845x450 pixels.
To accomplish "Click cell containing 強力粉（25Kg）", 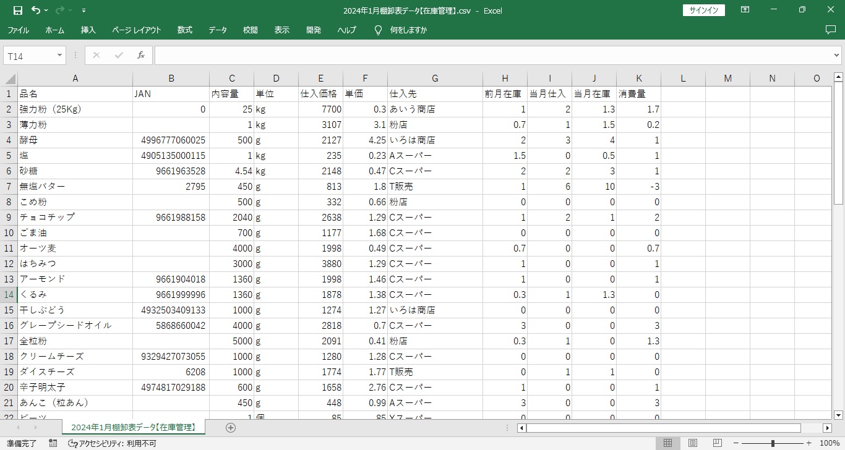I will click(x=75, y=109).
